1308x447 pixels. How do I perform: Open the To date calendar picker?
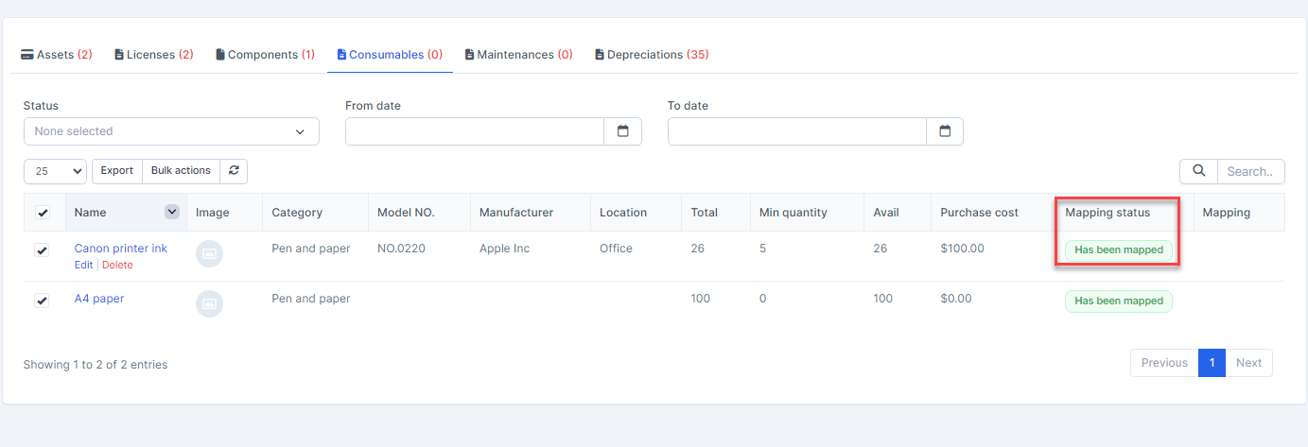[944, 131]
